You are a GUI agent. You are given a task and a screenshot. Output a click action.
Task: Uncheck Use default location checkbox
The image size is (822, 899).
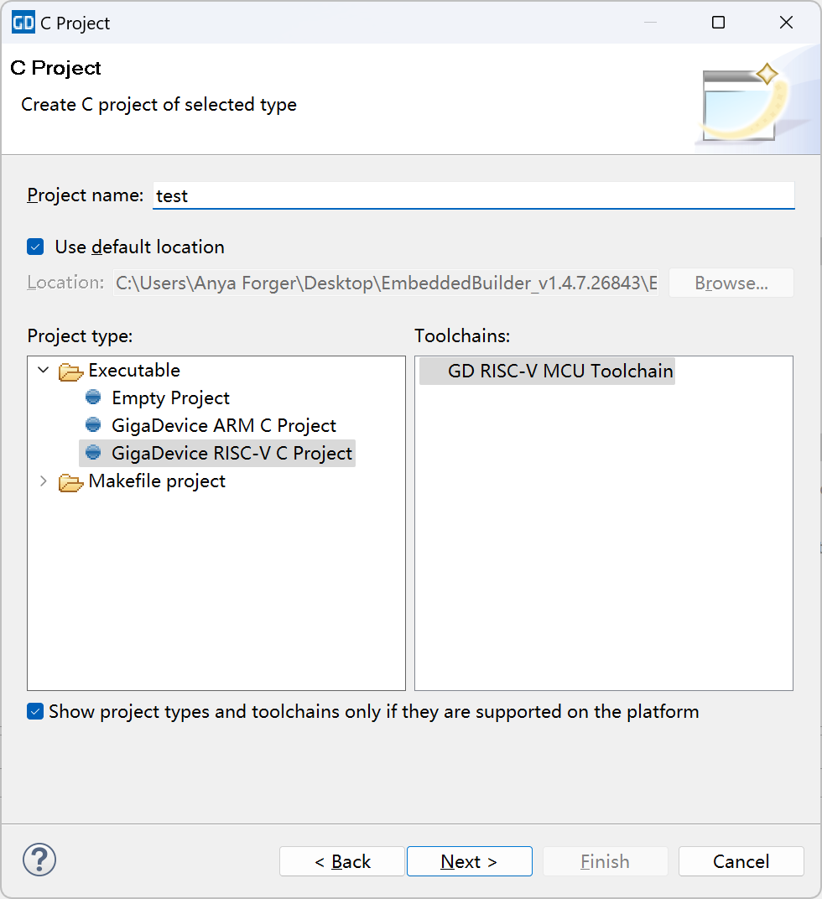(35, 247)
